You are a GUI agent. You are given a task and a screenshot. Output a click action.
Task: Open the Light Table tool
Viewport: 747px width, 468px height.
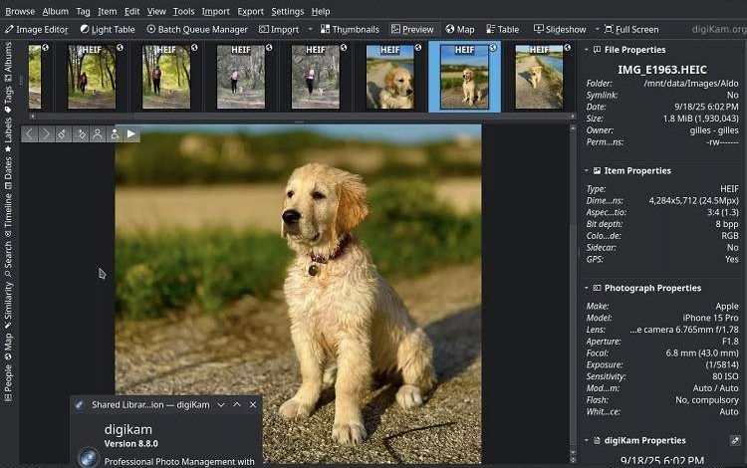point(108,30)
